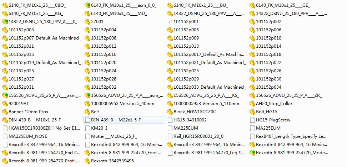Click the yellow part icon beside 101152p003
The image size is (347, 167).
(x=5, y=30)
